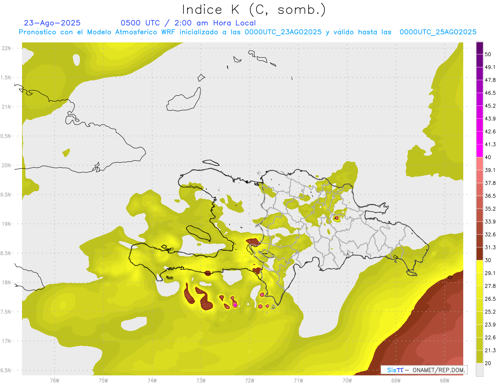Click the '72W' longitude label
Viewport: 499px width, 386px height.
click(x=249, y=381)
